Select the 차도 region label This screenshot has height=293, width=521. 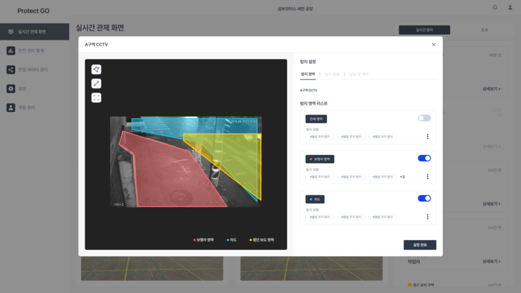coord(315,199)
